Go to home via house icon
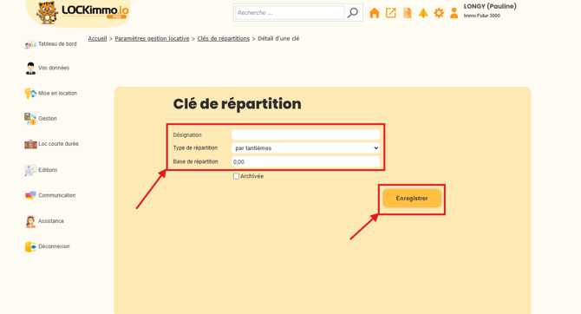Image resolution: width=581 pixels, height=314 pixels. click(x=375, y=13)
